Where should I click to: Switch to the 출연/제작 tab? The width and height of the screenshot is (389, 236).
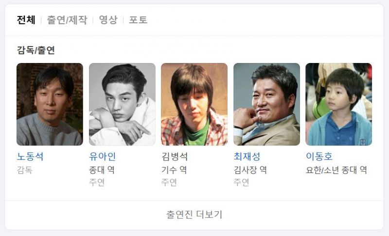pyautogui.click(x=67, y=20)
